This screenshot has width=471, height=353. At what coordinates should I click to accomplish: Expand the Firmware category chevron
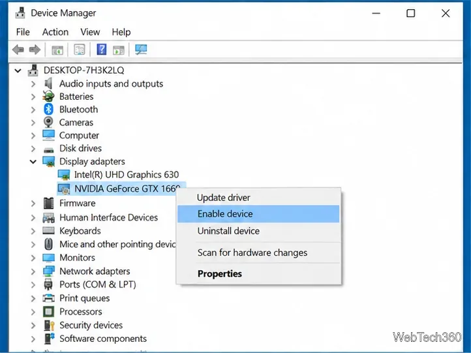33,204
